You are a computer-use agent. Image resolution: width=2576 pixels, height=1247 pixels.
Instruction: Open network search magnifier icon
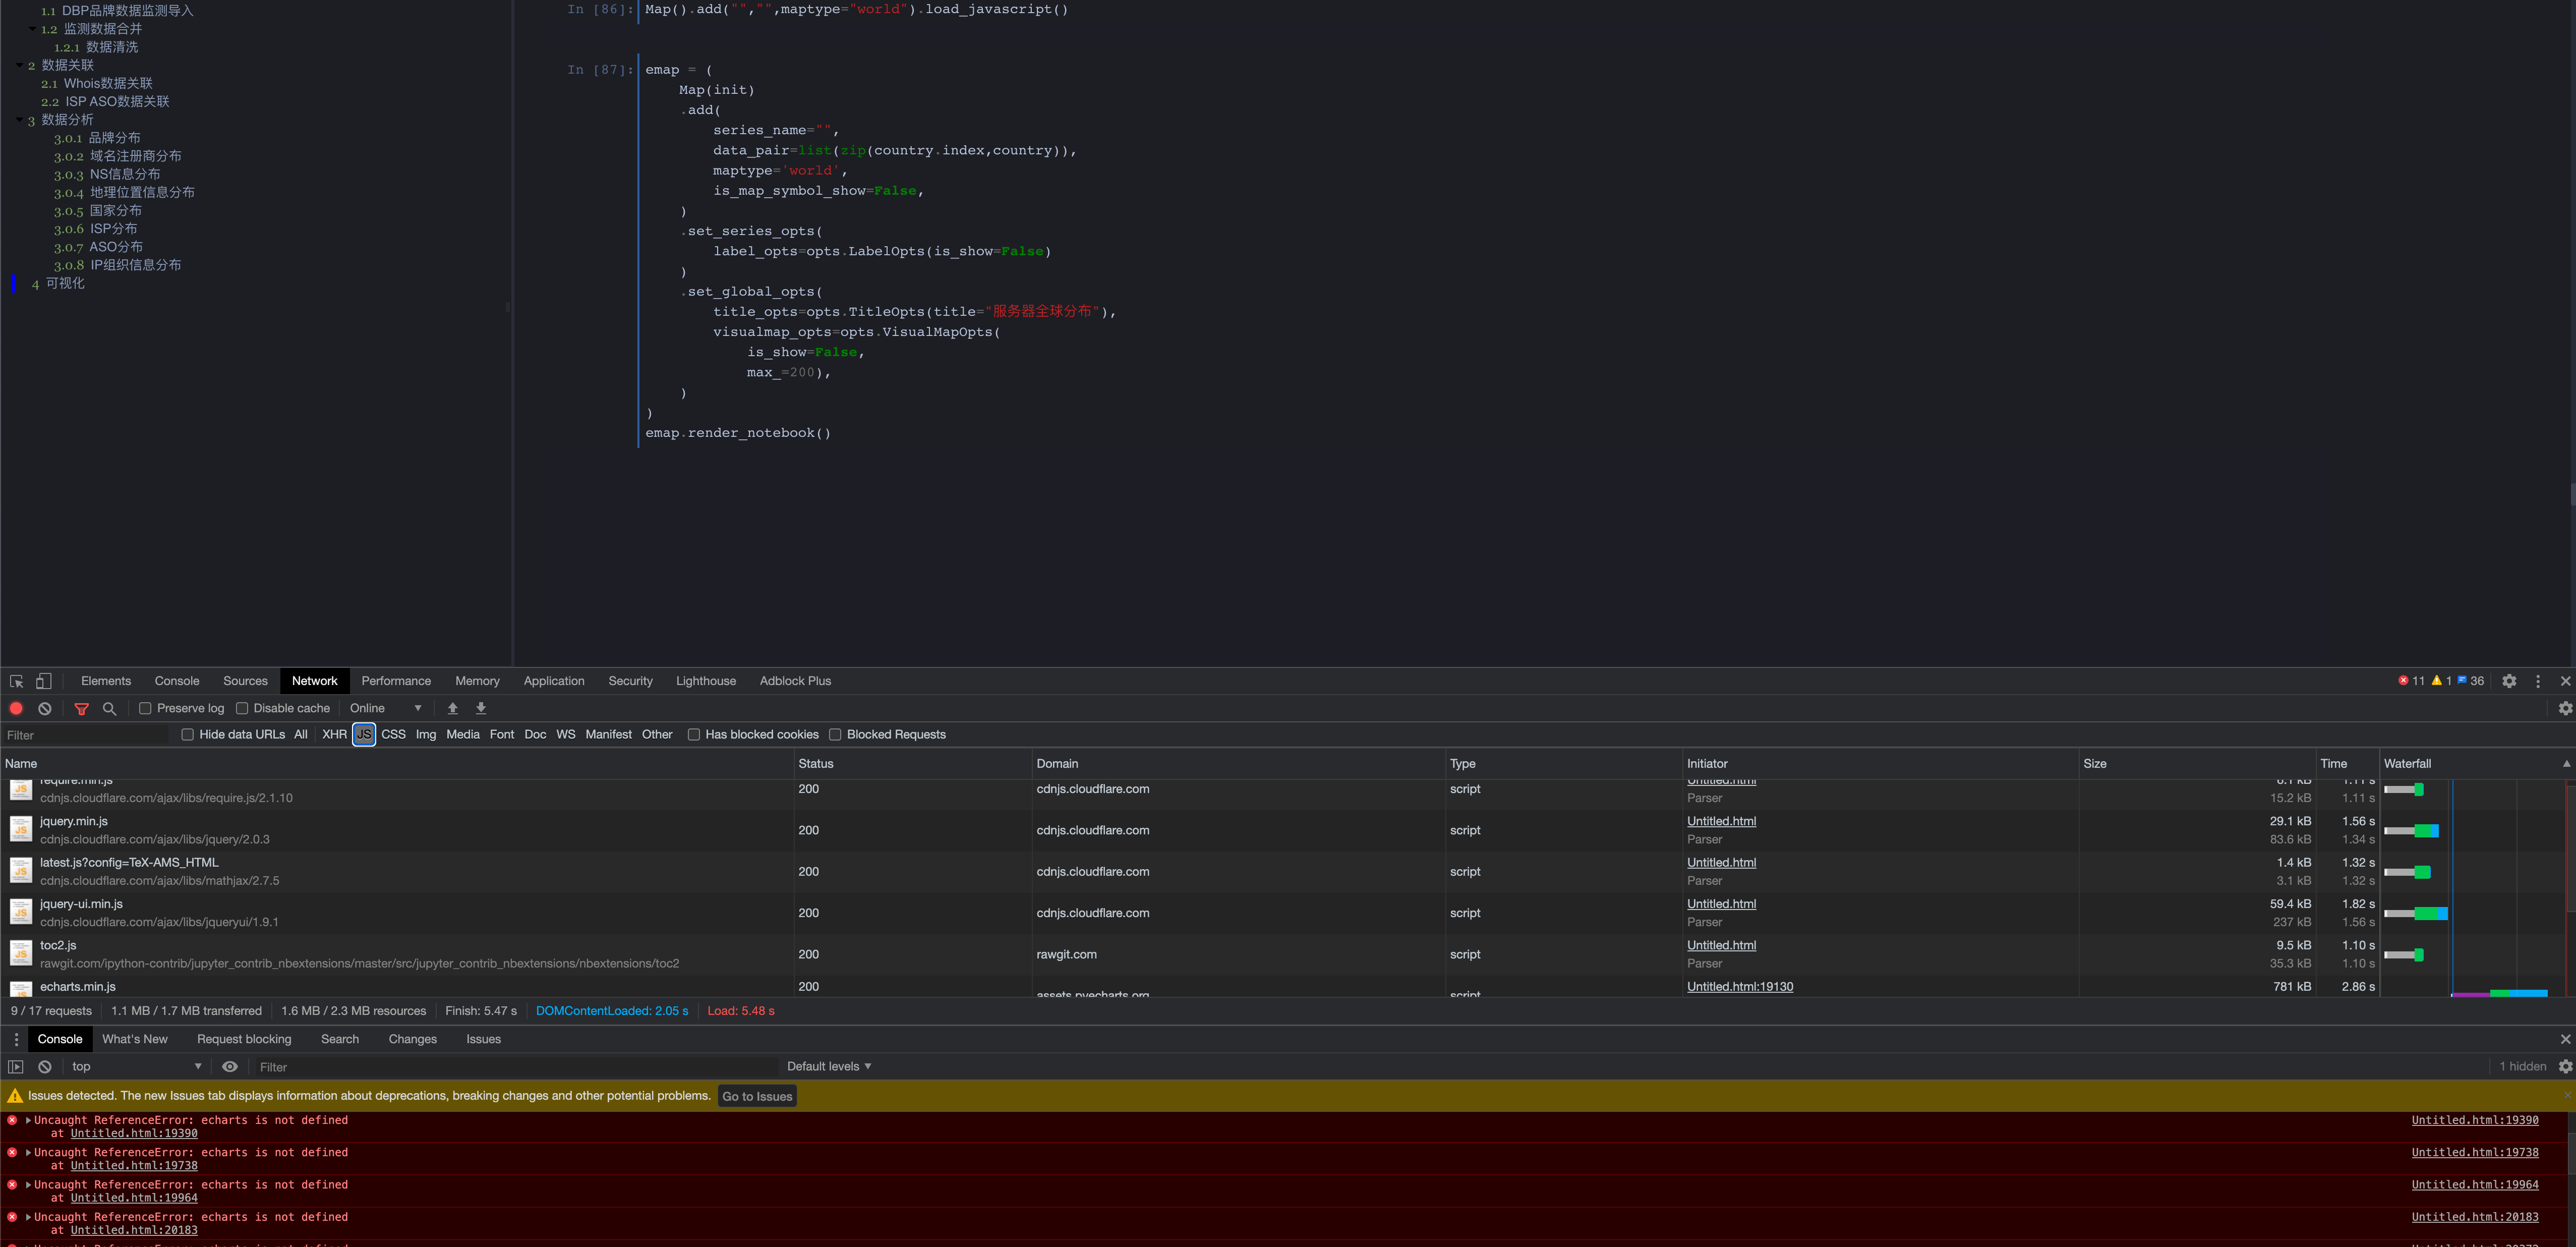[110, 708]
